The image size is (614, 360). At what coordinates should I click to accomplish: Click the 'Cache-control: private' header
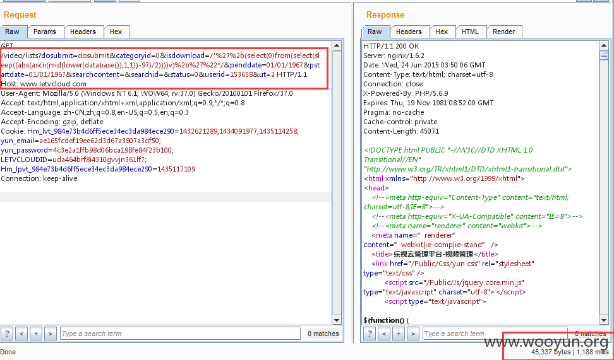[x=400, y=122]
